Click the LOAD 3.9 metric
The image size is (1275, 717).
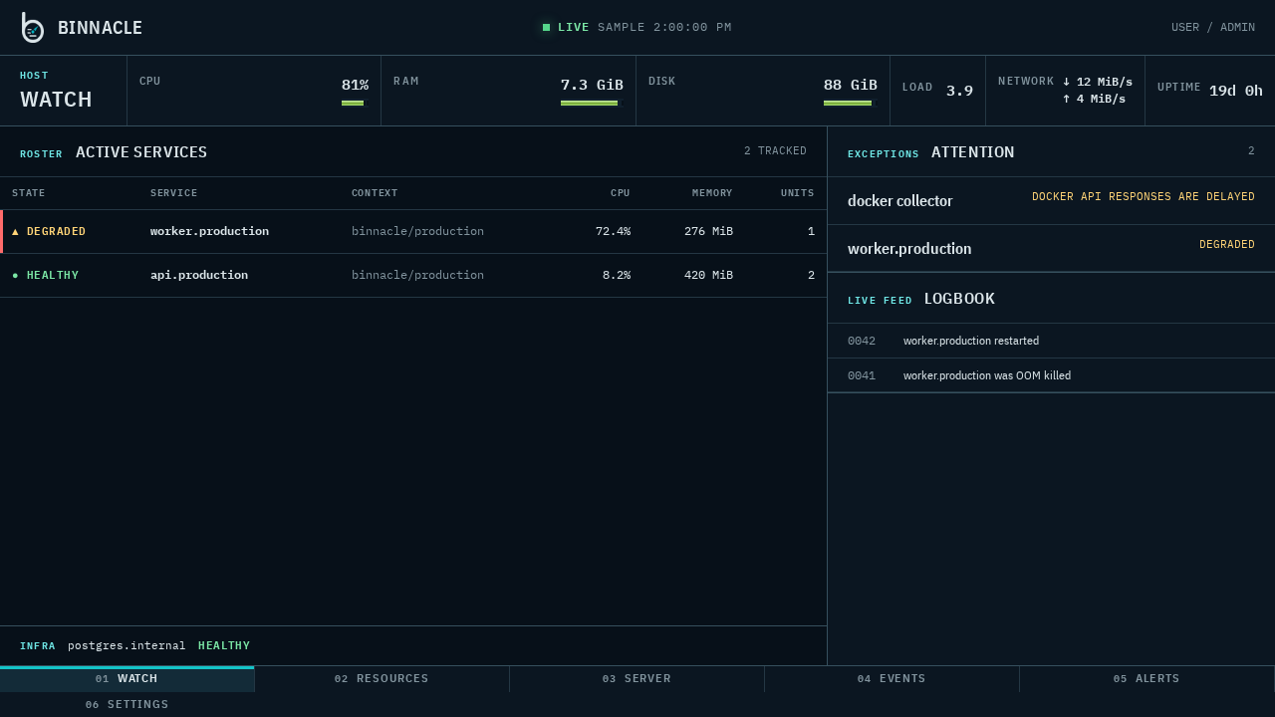pos(937,91)
